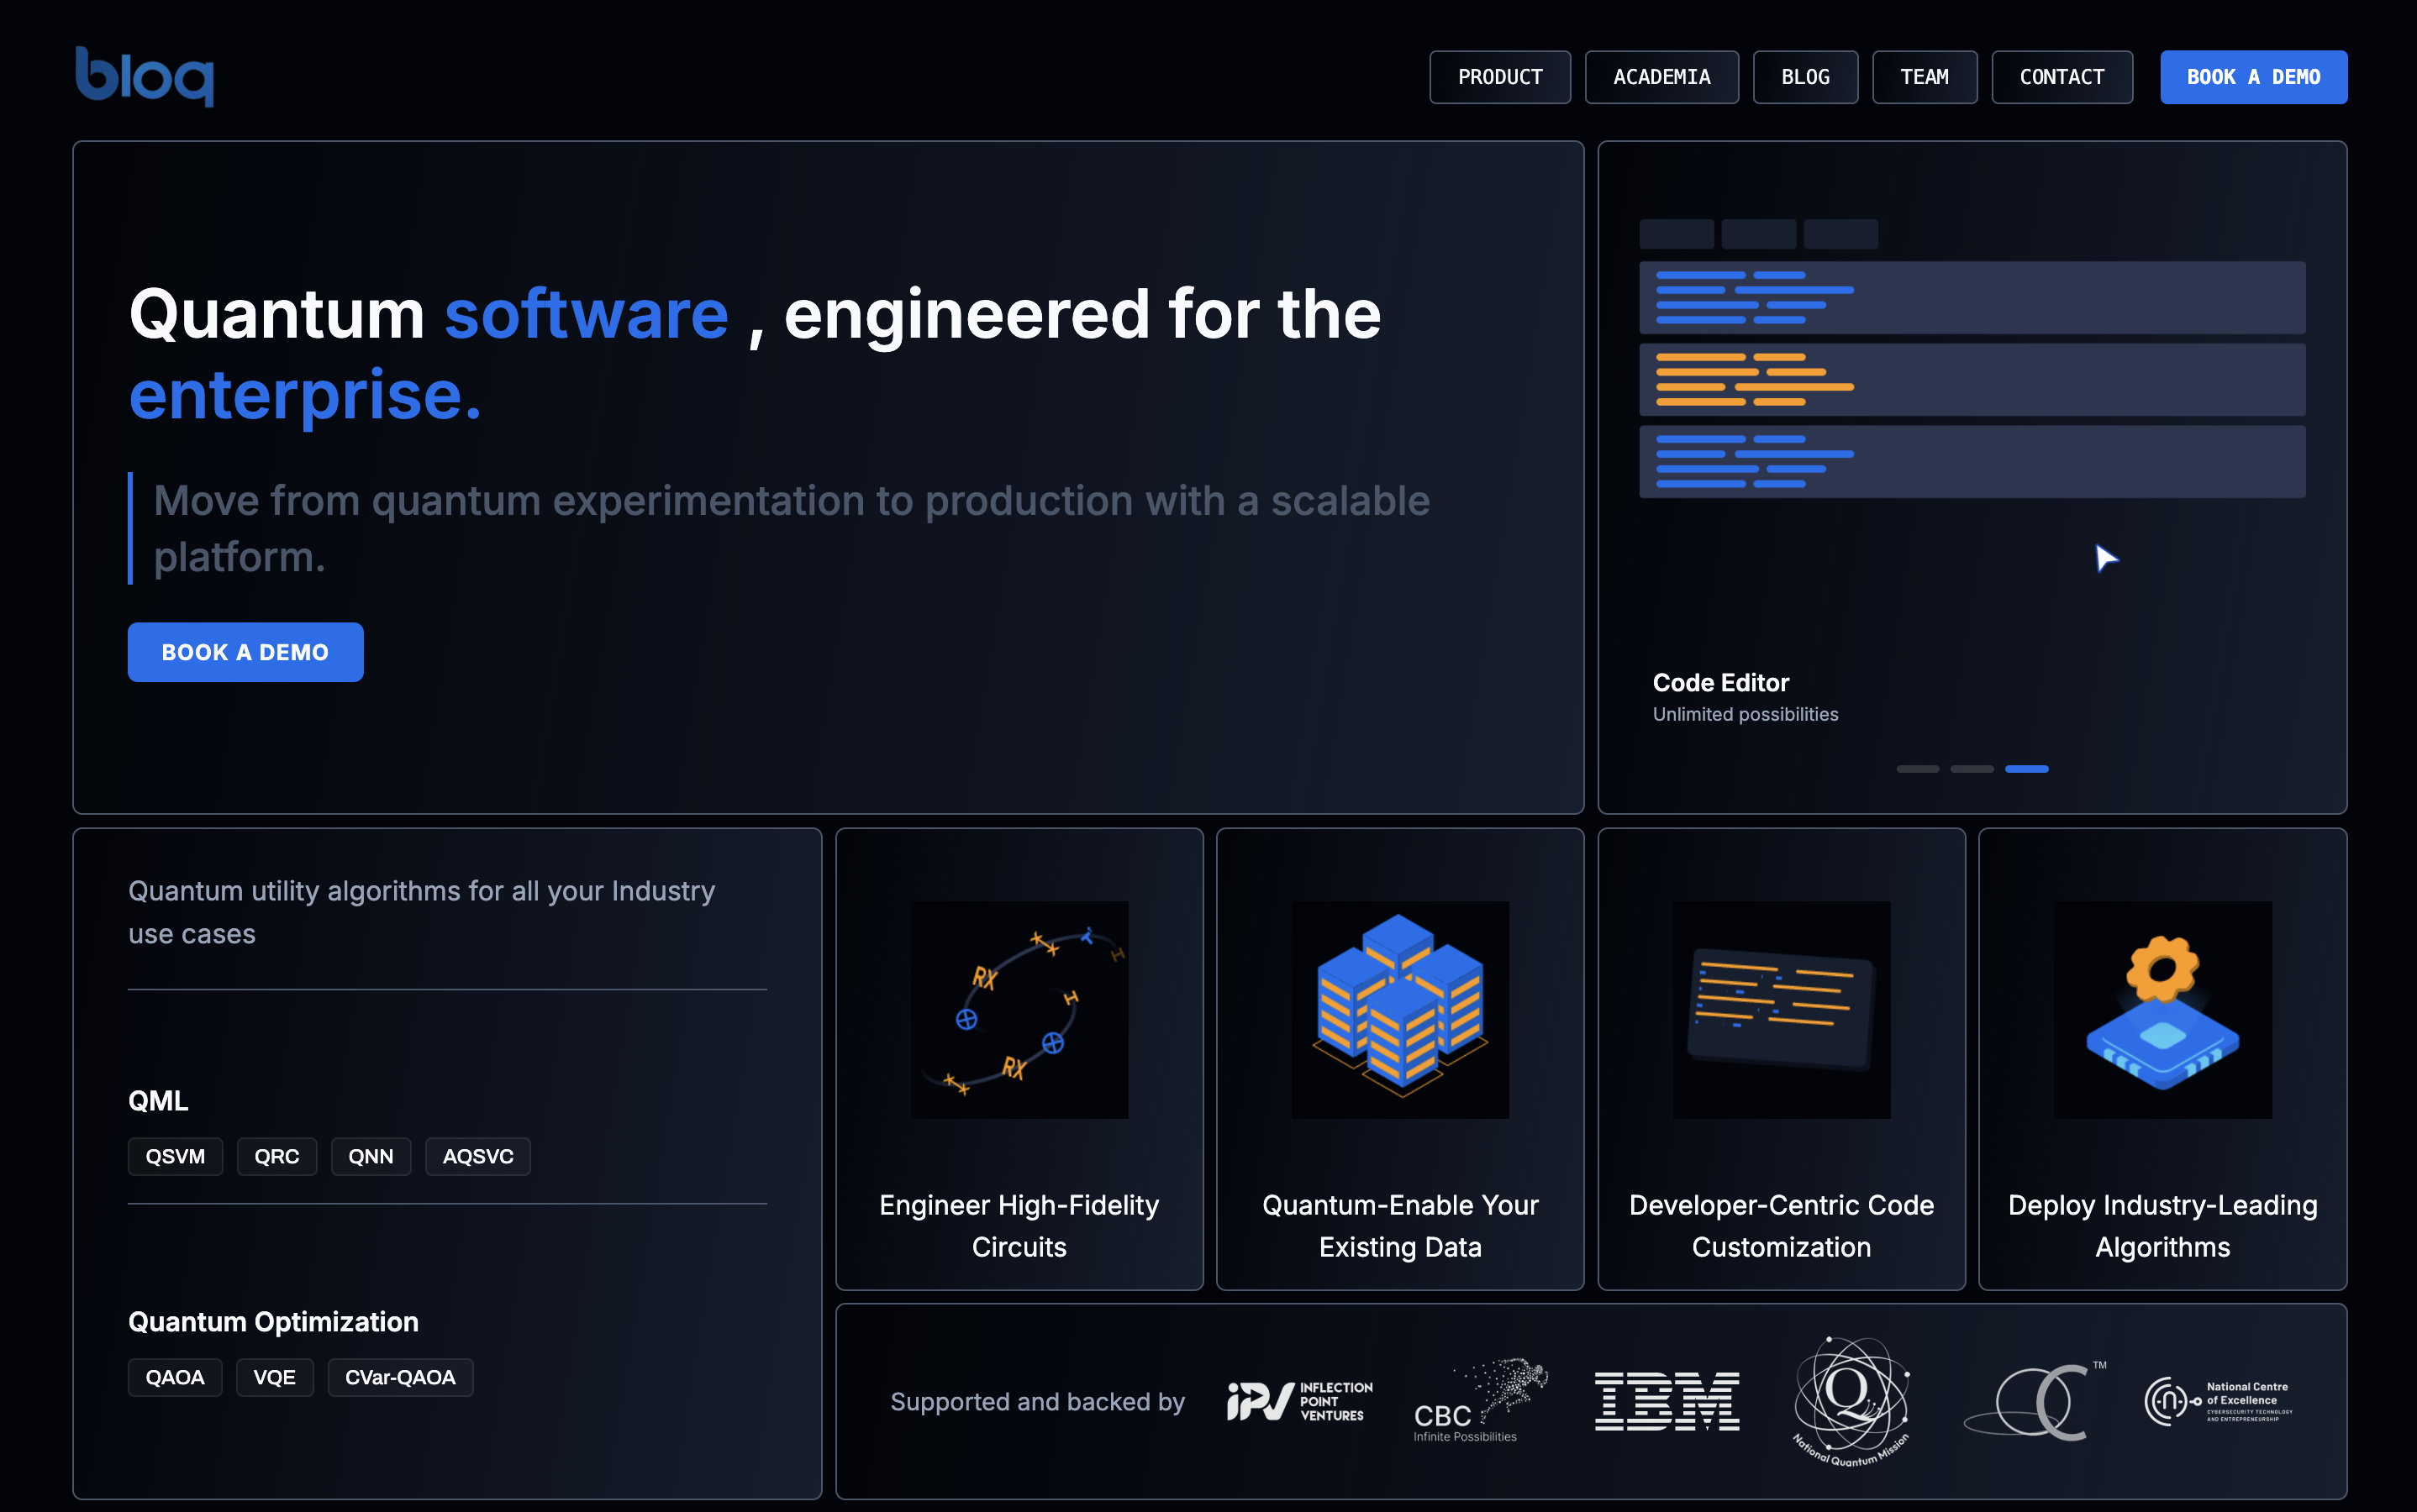Click the quantum circuit ring icon
2417x1512 pixels.
click(1019, 1010)
